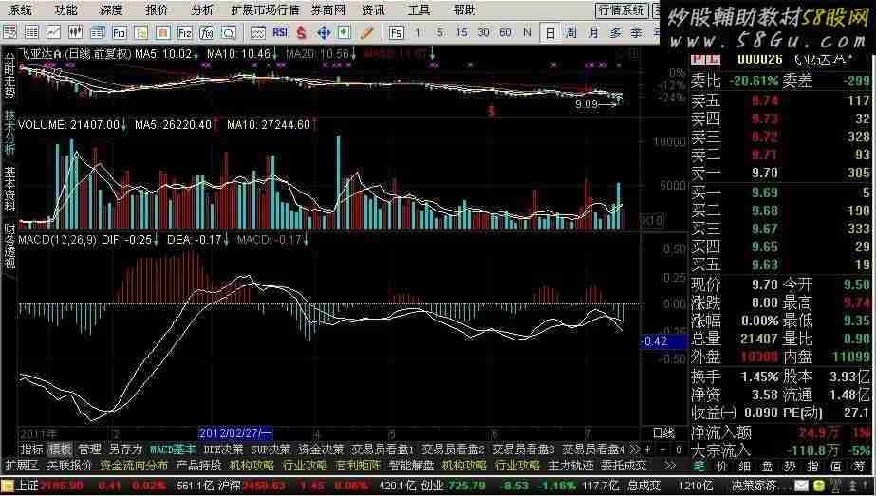Open the 财务透视 side tab
The width and height of the screenshot is (876, 496).
point(10,246)
